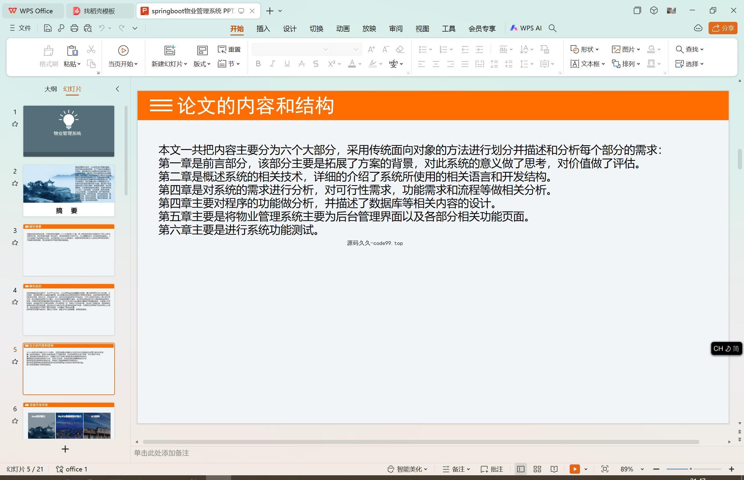Open bullet list dropdown
This screenshot has height=480, width=744.
coord(430,49)
